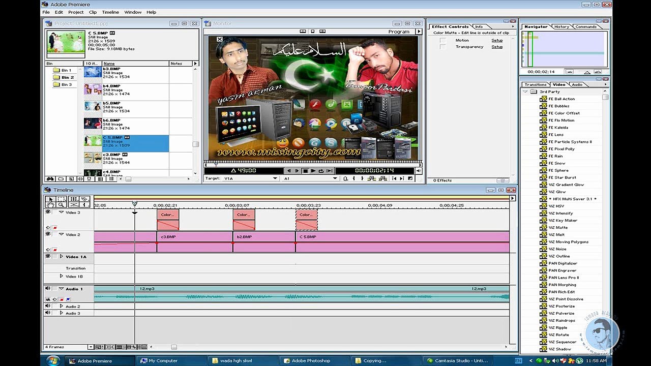This screenshot has width=651, height=366.
Task: Click Setup link next to Motion
Action: click(x=497, y=40)
